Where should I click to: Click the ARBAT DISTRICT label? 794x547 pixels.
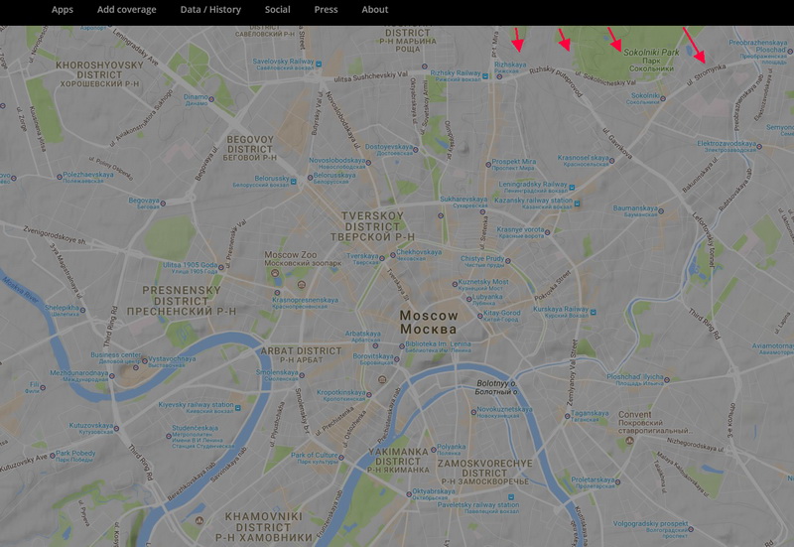click(302, 355)
